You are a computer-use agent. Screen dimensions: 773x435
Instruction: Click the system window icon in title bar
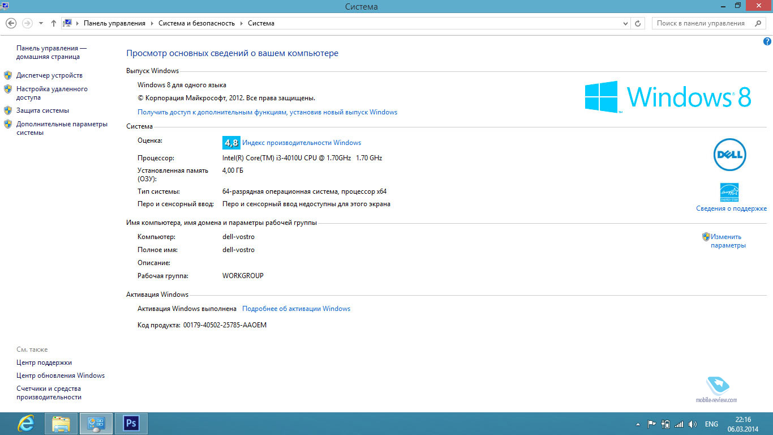4,5
